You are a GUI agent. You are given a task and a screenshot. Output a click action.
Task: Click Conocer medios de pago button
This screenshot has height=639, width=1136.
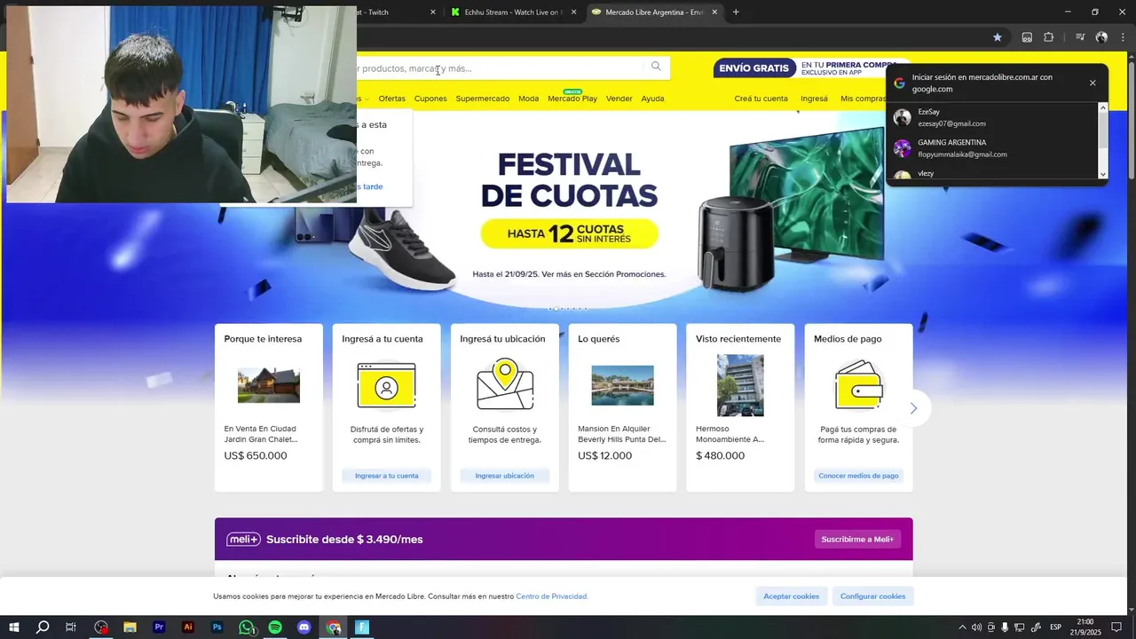tap(858, 476)
